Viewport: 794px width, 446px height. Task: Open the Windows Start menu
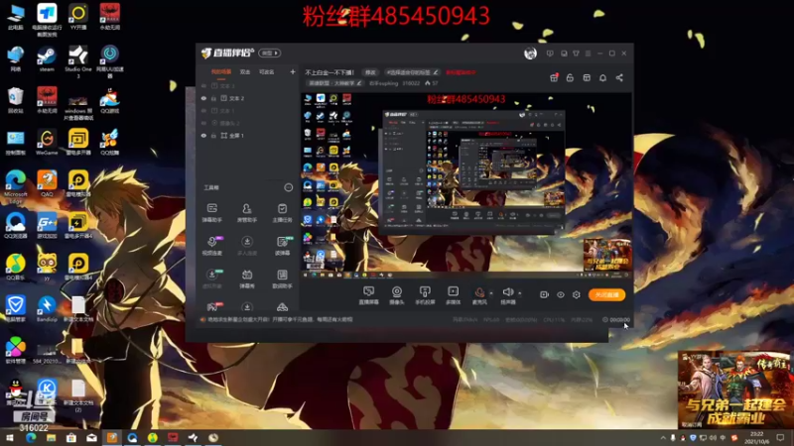point(9,437)
